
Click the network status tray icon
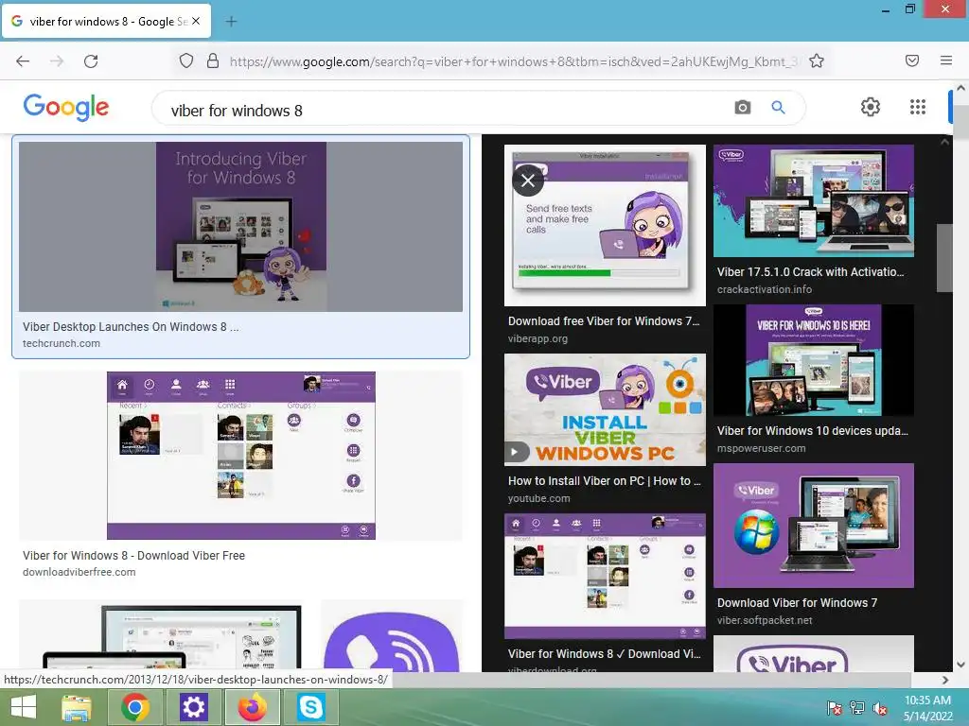coord(857,707)
